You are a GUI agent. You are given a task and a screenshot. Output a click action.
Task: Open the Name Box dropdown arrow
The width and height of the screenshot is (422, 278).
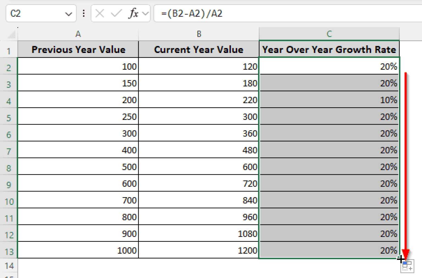pos(69,13)
